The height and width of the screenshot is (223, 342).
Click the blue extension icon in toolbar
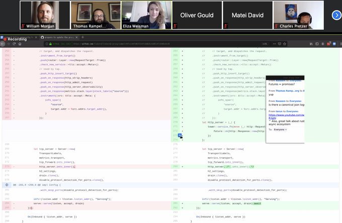point(334,44)
